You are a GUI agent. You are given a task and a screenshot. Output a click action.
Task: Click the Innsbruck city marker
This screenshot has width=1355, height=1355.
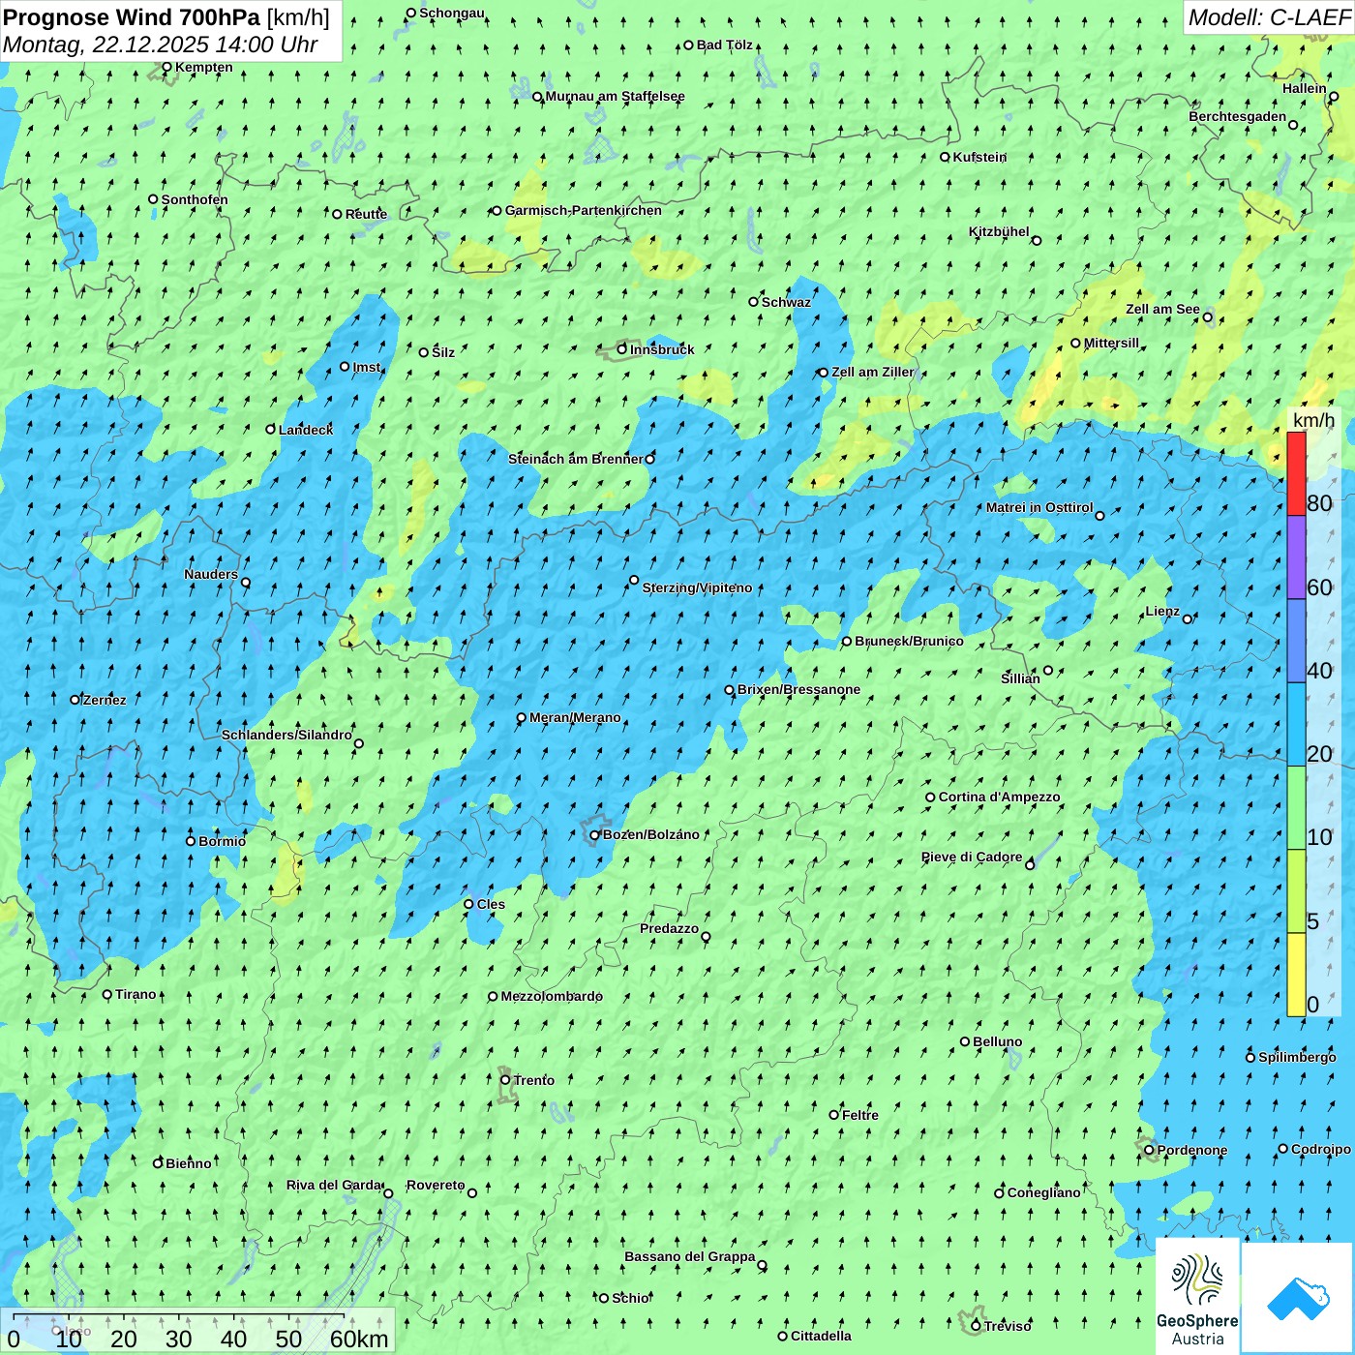622,349
